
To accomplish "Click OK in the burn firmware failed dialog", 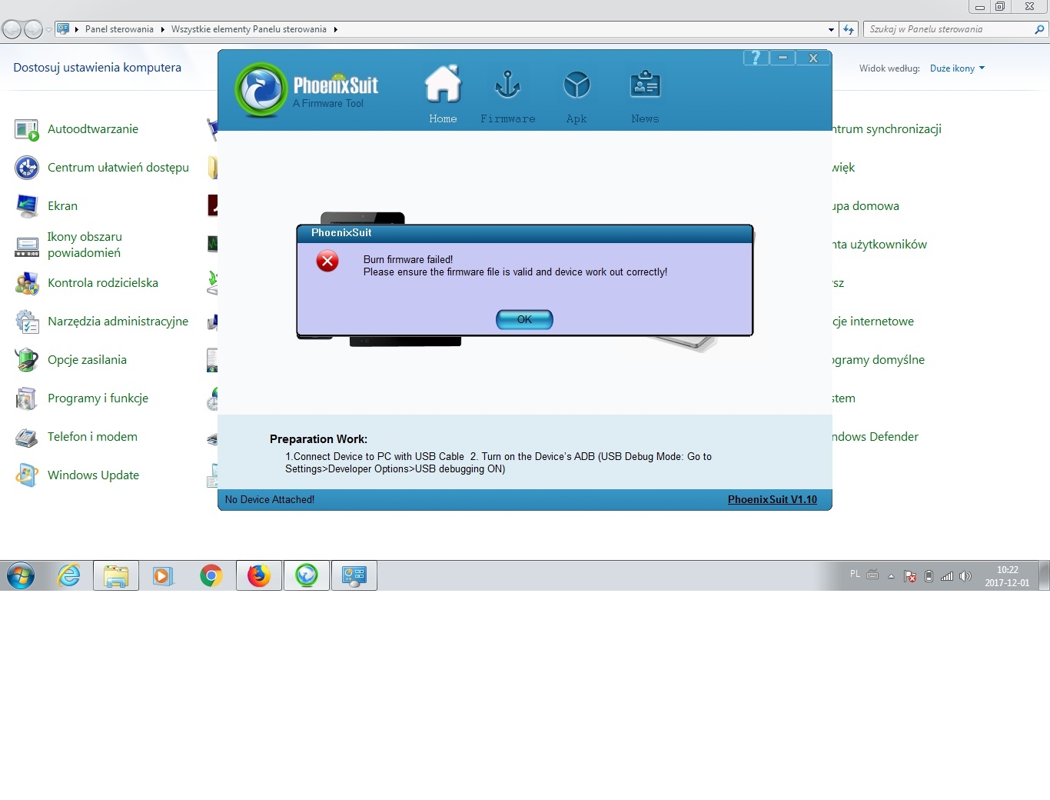I will [524, 319].
